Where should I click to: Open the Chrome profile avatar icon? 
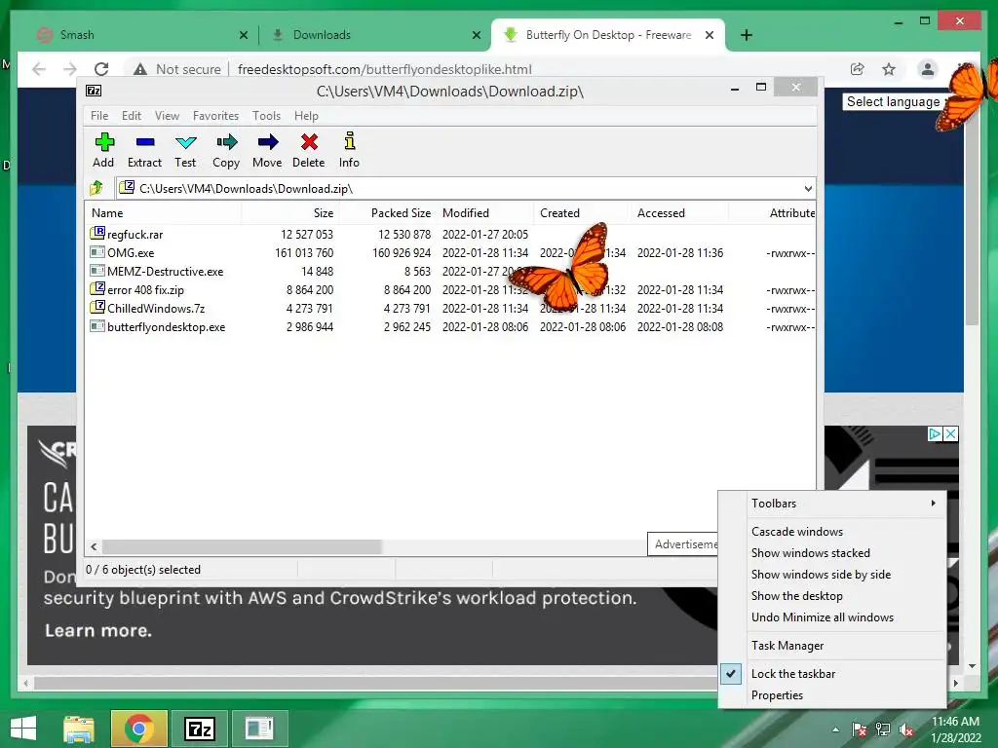pyautogui.click(x=928, y=69)
